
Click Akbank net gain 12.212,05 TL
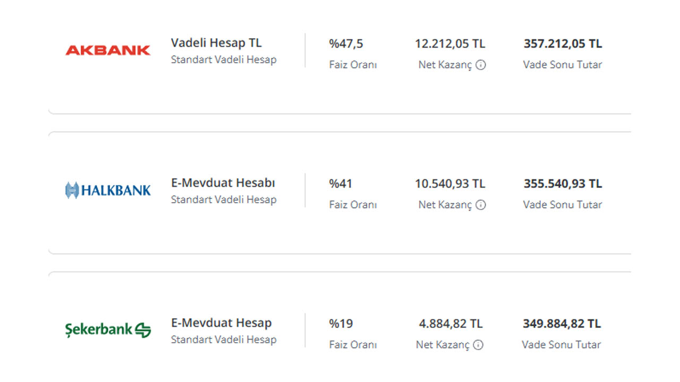[450, 44]
